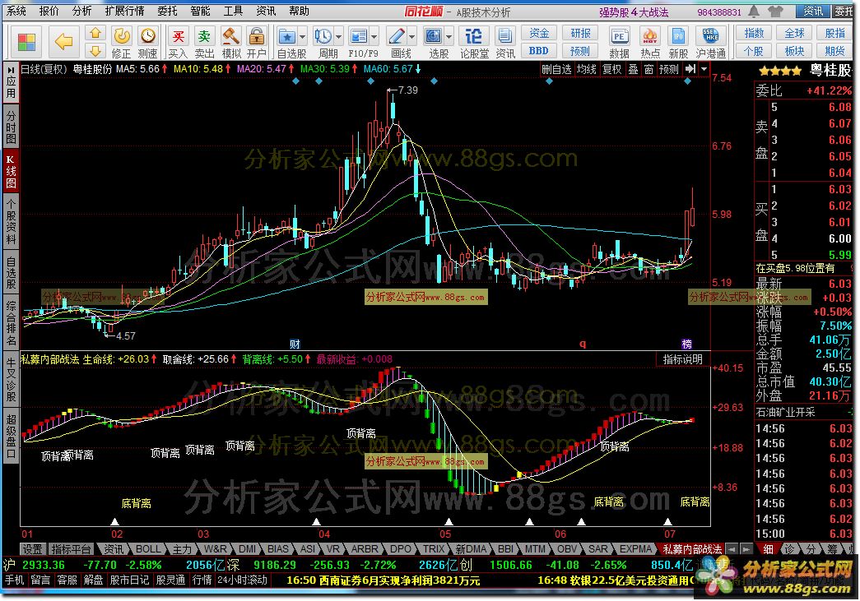This screenshot has width=860, height=601.
Task: Click the 选股 radar icon
Action: point(433,36)
